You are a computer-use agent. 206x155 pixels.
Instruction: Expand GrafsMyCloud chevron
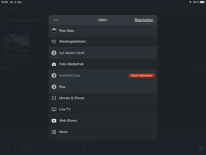(x=54, y=75)
